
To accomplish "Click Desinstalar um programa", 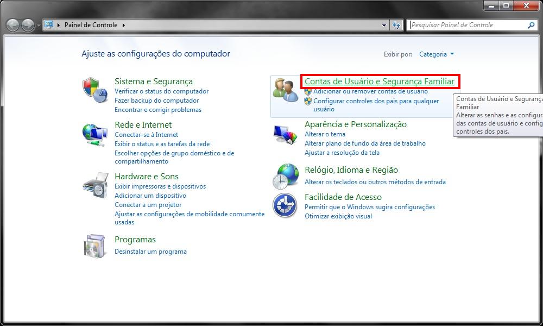I will tap(150, 252).
